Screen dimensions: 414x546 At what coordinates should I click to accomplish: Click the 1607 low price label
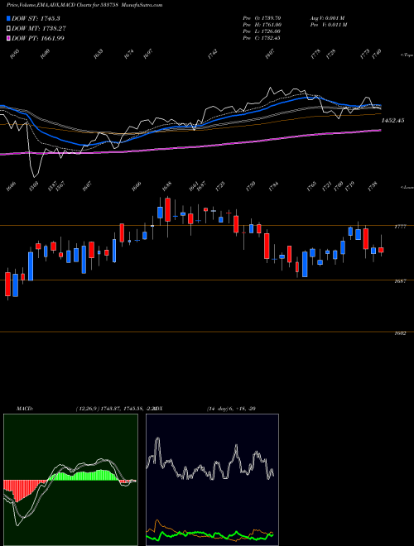pos(86,186)
